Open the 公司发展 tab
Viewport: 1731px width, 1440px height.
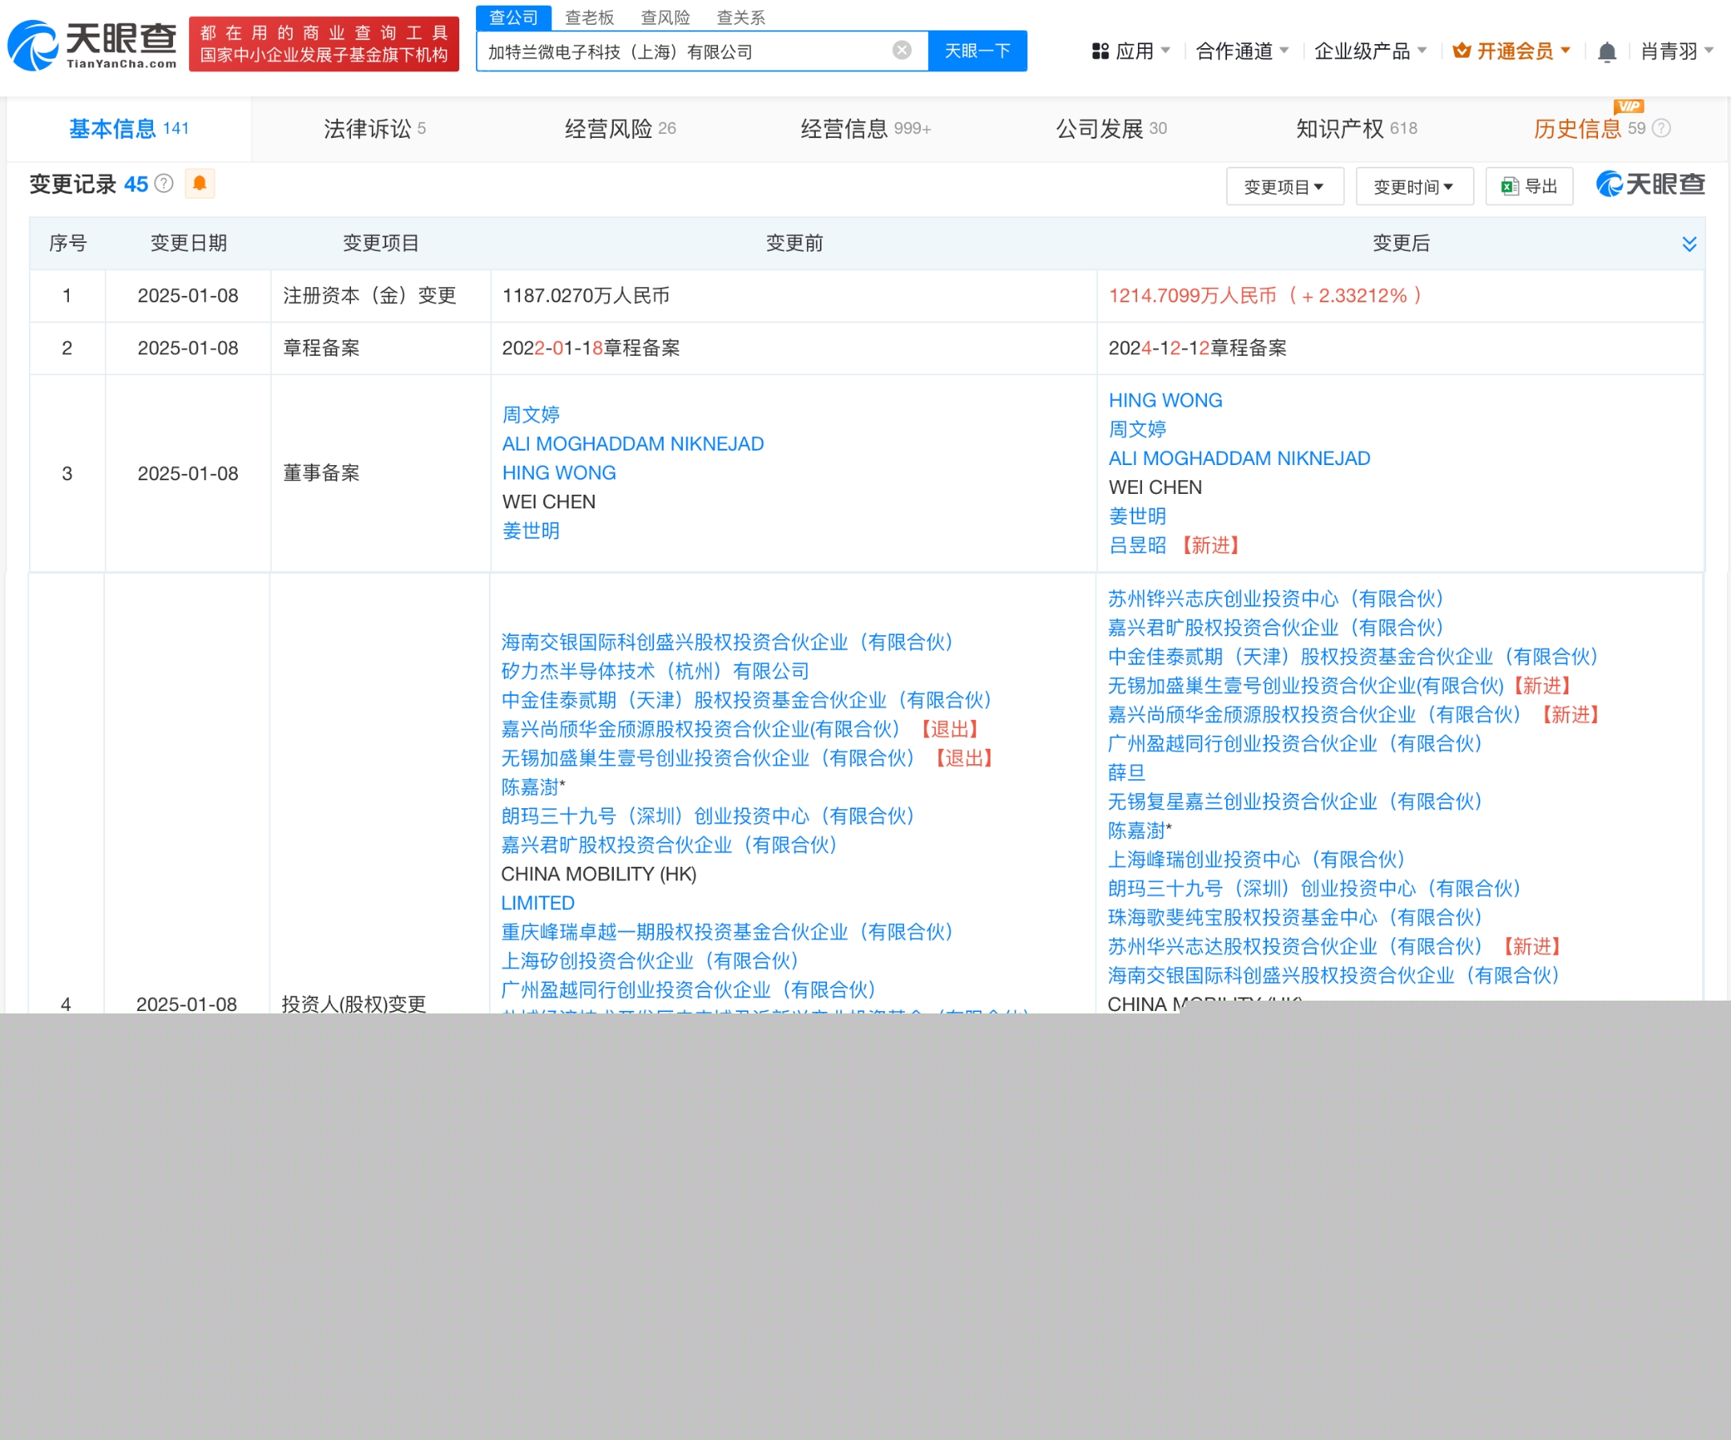(x=1112, y=128)
